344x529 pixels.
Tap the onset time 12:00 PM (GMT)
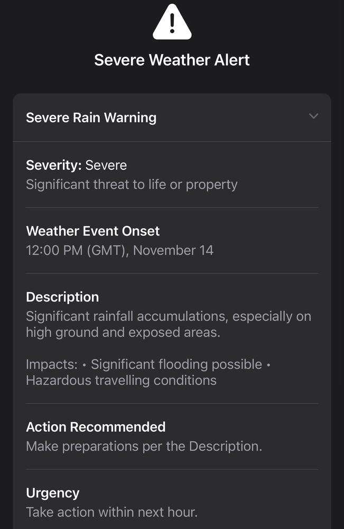pos(120,250)
